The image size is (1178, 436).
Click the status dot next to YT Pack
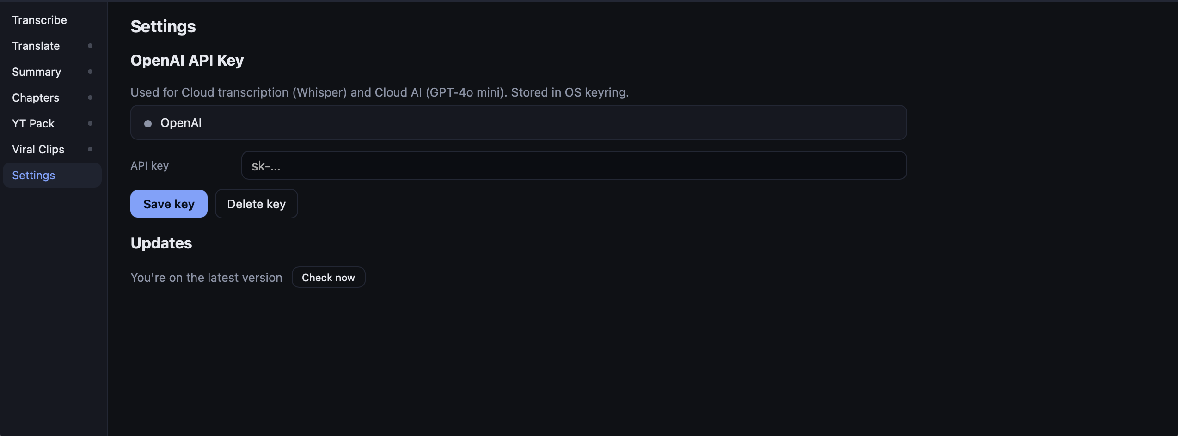point(90,123)
